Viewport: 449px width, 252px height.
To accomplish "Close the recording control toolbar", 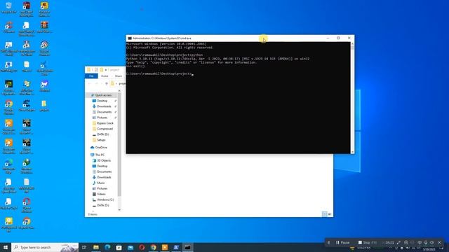I will click(440, 243).
